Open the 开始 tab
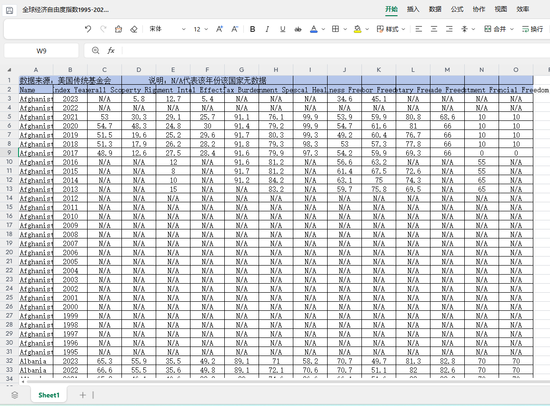550x406 pixels. coord(391,9)
